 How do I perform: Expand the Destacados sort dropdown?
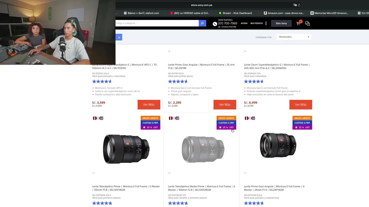pyautogui.click(x=294, y=37)
